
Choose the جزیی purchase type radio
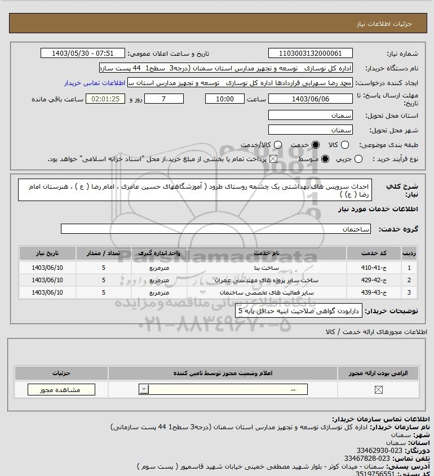coord(358,159)
